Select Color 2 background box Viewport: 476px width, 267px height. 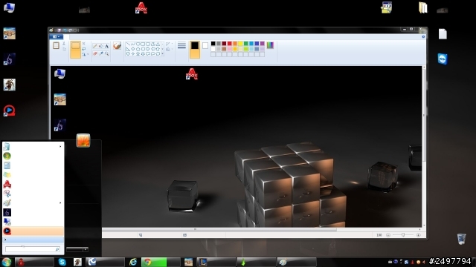point(205,45)
